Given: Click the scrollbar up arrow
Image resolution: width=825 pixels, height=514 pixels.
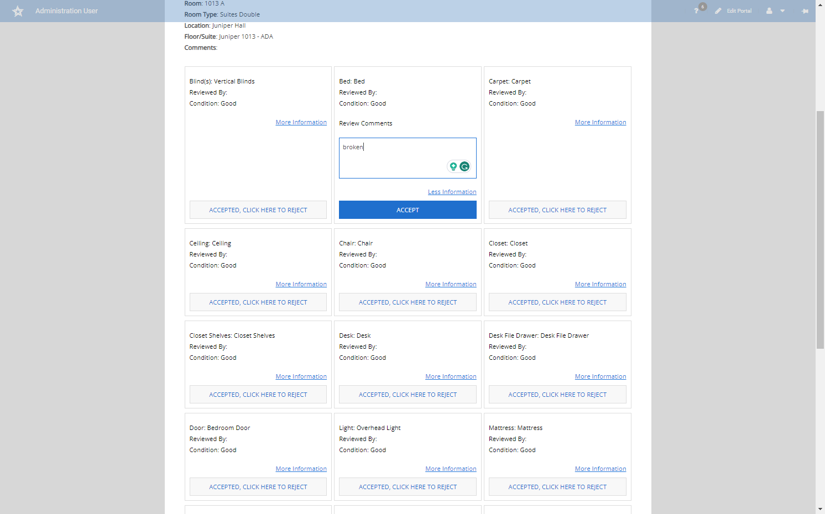Looking at the screenshot, I should point(820,4).
